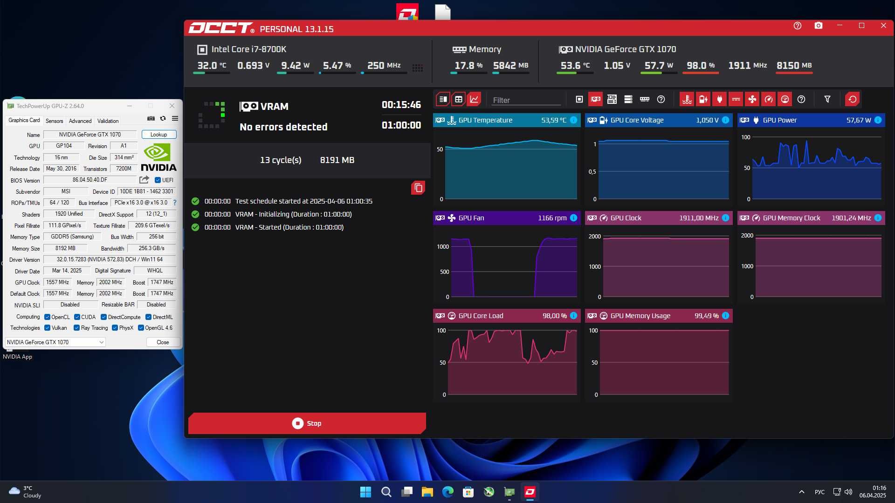Show GPU Memory Usage graph info icon
This screenshot has width=895, height=503.
click(726, 316)
